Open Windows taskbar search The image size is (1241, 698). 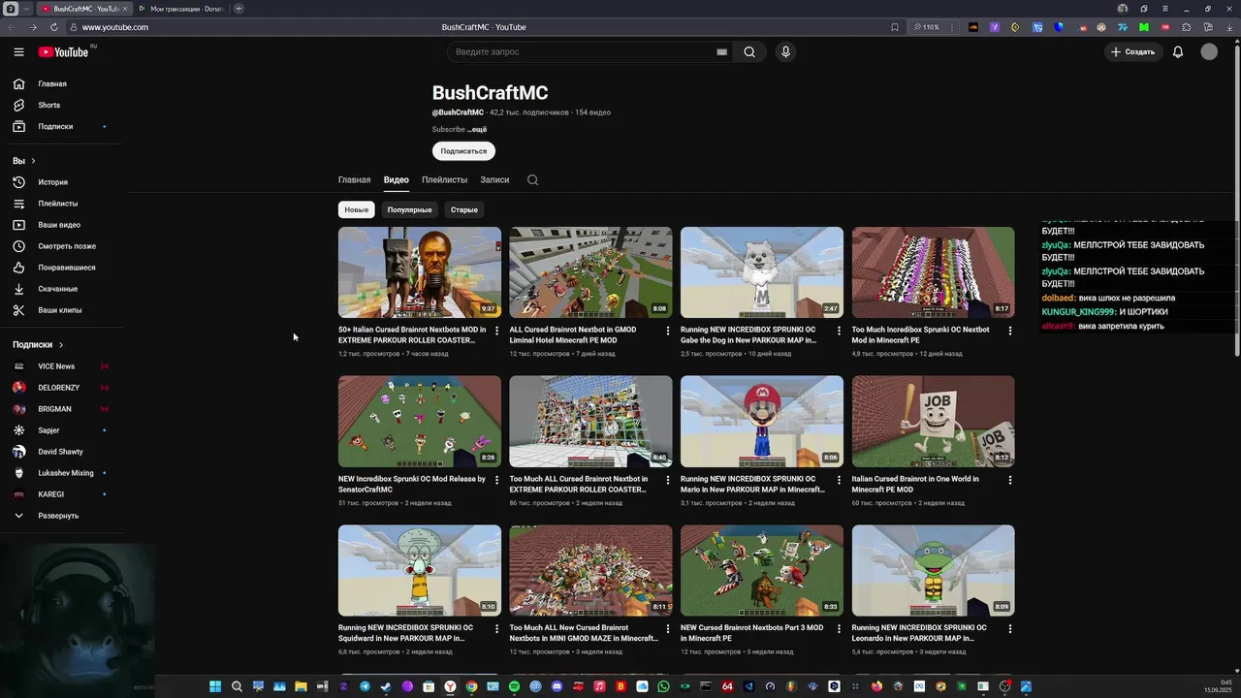coord(237,686)
